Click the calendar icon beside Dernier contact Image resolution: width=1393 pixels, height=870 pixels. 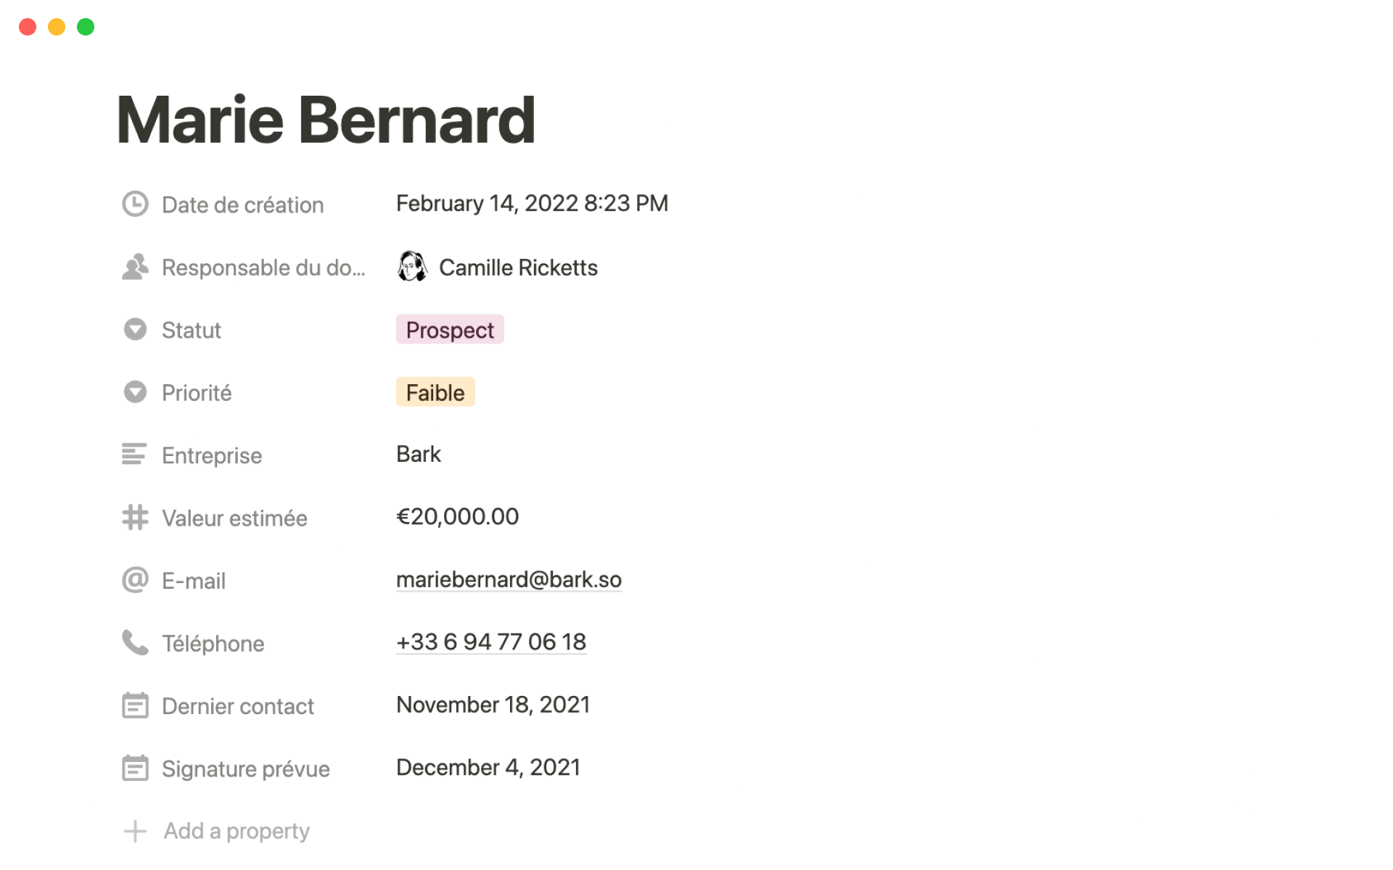tap(135, 705)
